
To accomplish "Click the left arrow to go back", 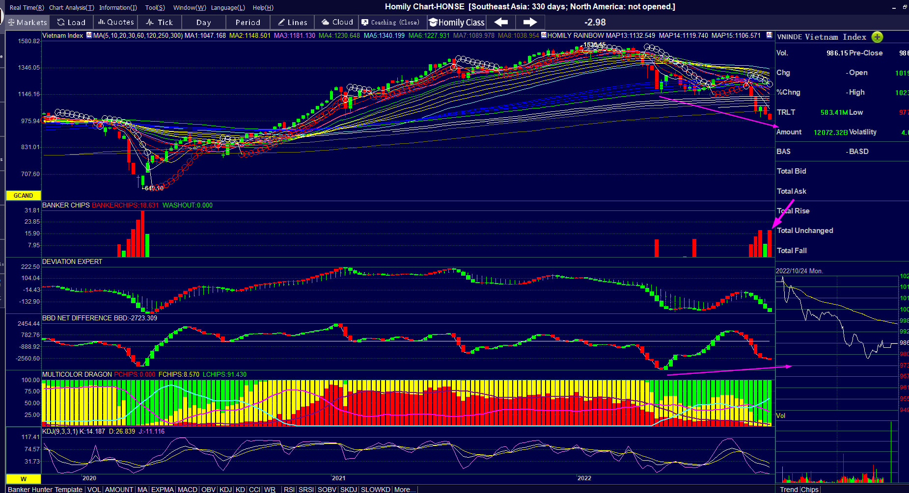I will click(x=501, y=23).
